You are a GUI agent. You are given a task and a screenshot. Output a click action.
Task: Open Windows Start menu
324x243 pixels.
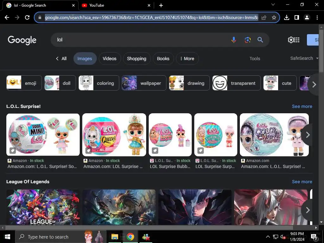[x=8, y=237]
